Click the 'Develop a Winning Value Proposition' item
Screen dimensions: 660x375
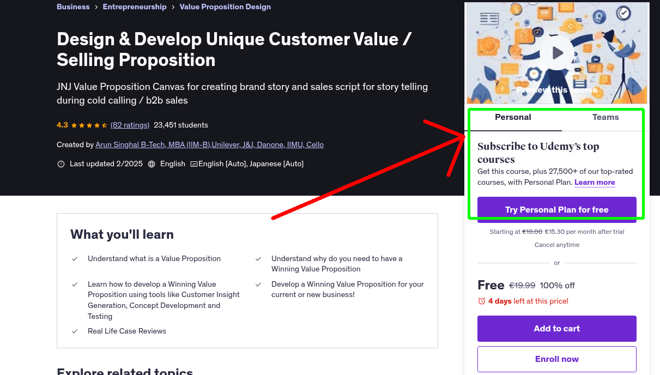point(348,289)
